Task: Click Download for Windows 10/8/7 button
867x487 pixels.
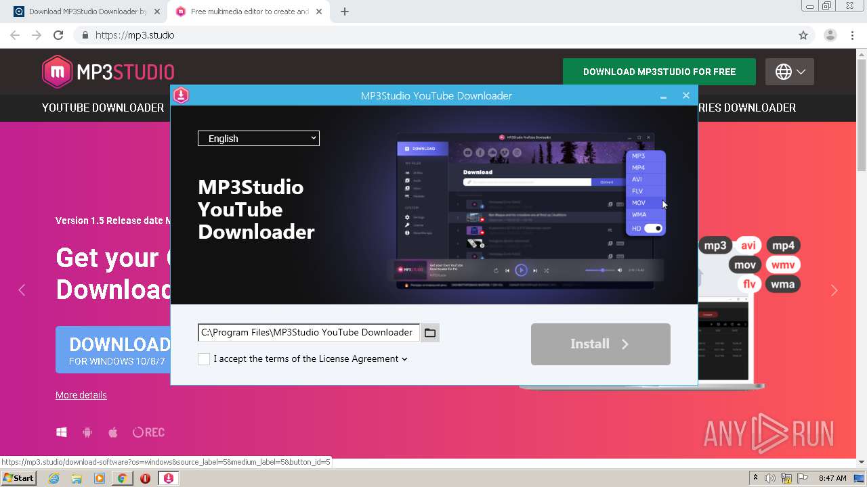Action: (113, 350)
